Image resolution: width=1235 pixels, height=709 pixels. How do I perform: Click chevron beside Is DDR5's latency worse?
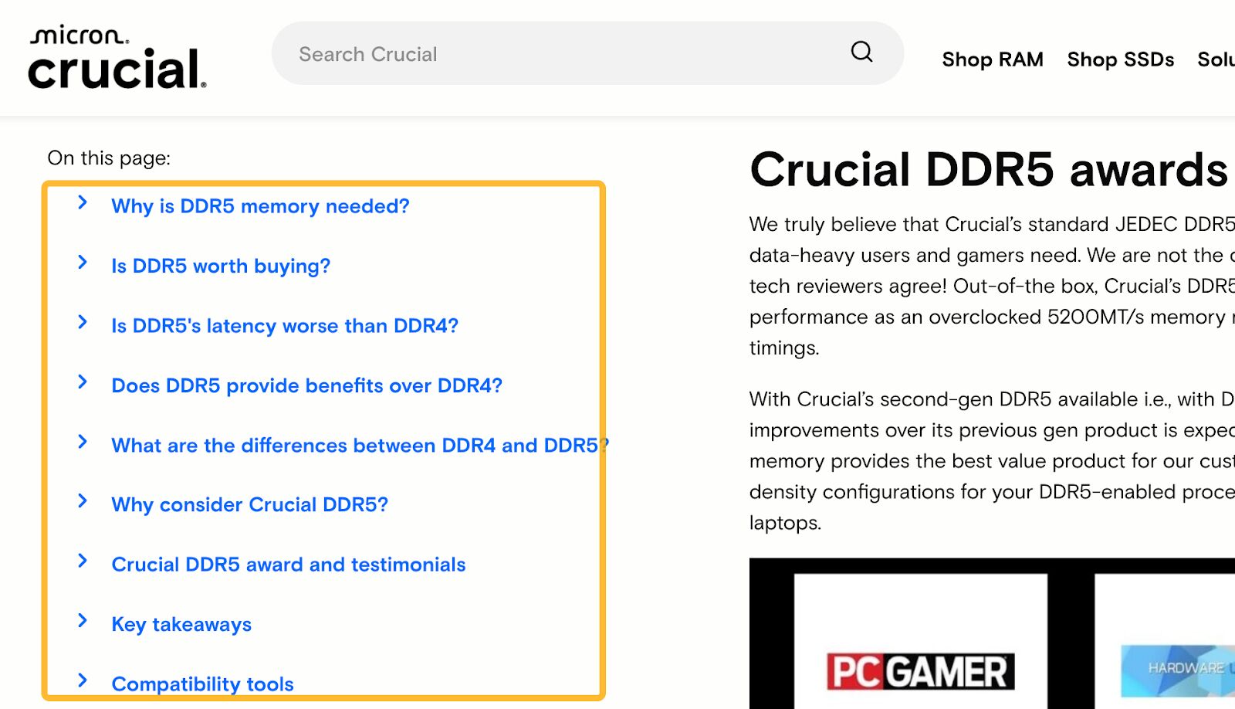pyautogui.click(x=83, y=322)
